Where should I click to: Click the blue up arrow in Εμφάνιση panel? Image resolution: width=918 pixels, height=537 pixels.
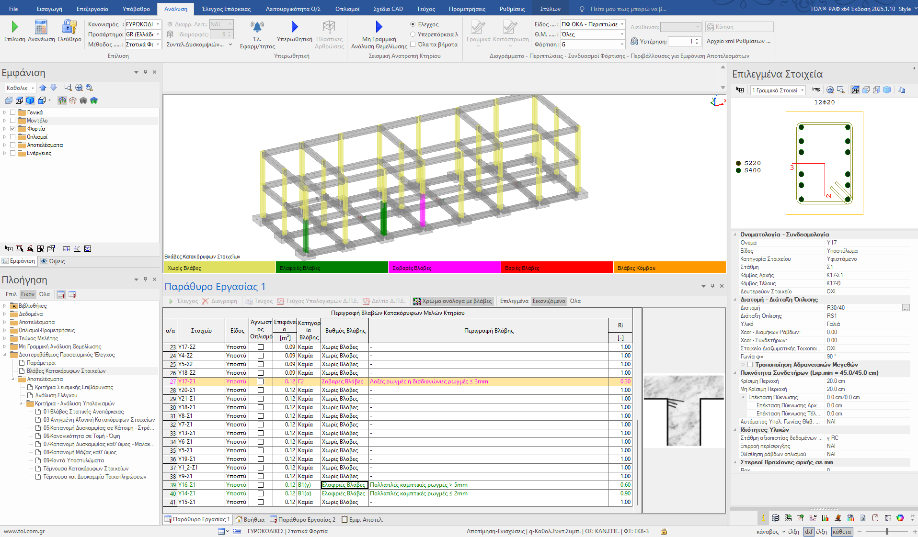(43, 88)
